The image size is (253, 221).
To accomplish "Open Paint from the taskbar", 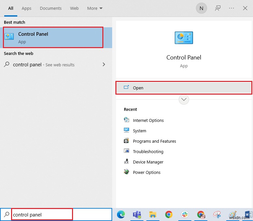I will (x=233, y=214).
